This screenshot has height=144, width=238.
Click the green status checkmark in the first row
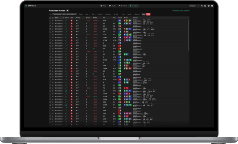coord(66,20)
